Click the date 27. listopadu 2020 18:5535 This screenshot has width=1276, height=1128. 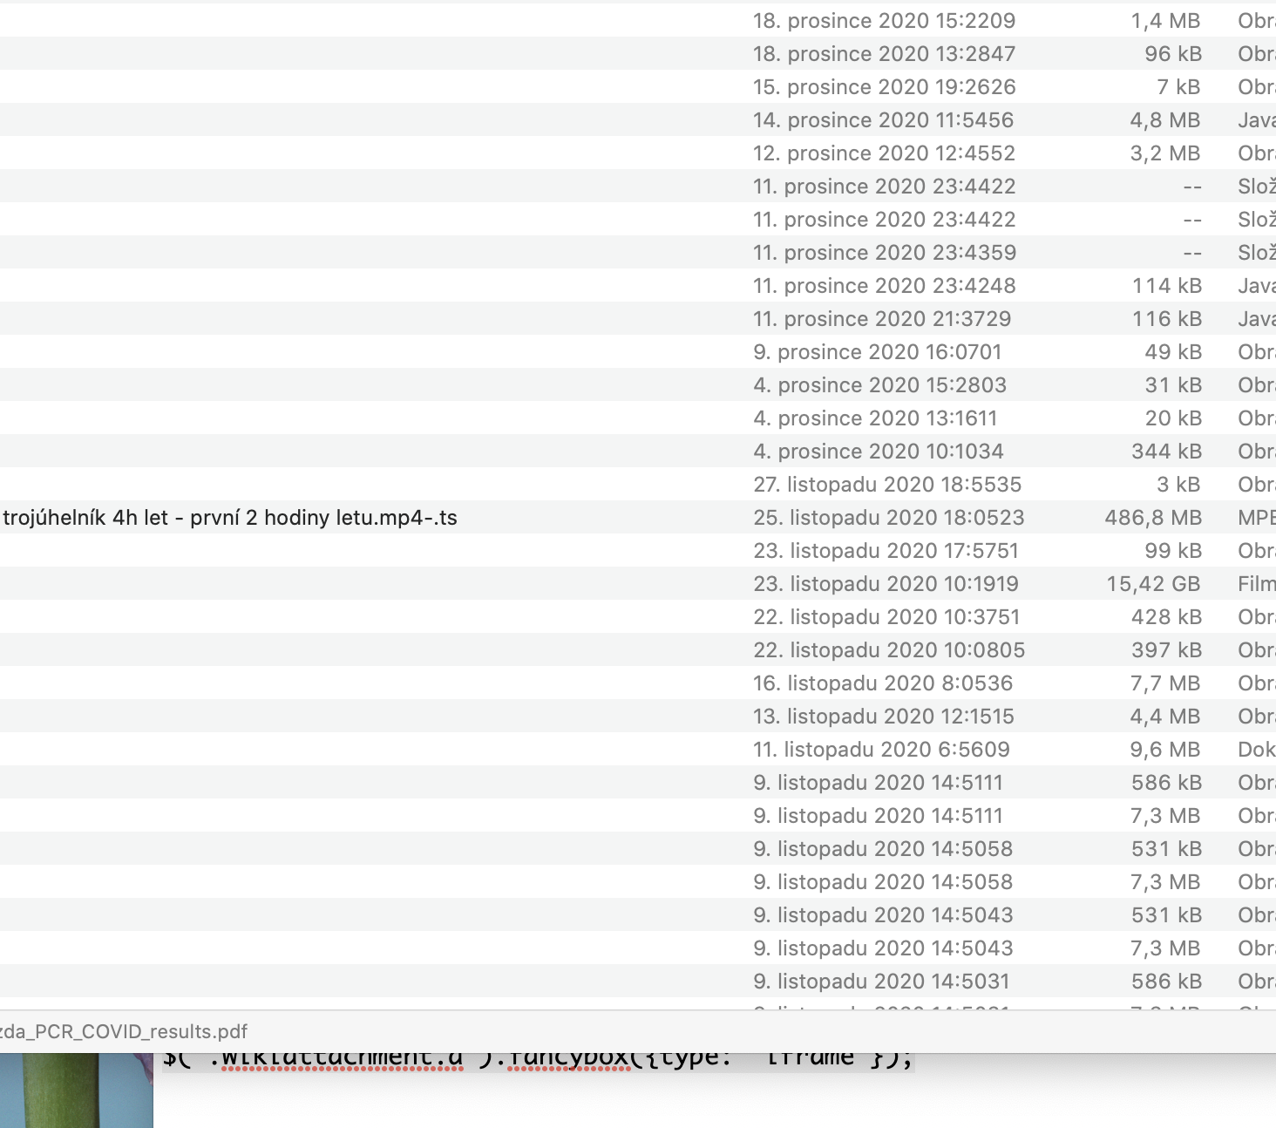(x=887, y=485)
